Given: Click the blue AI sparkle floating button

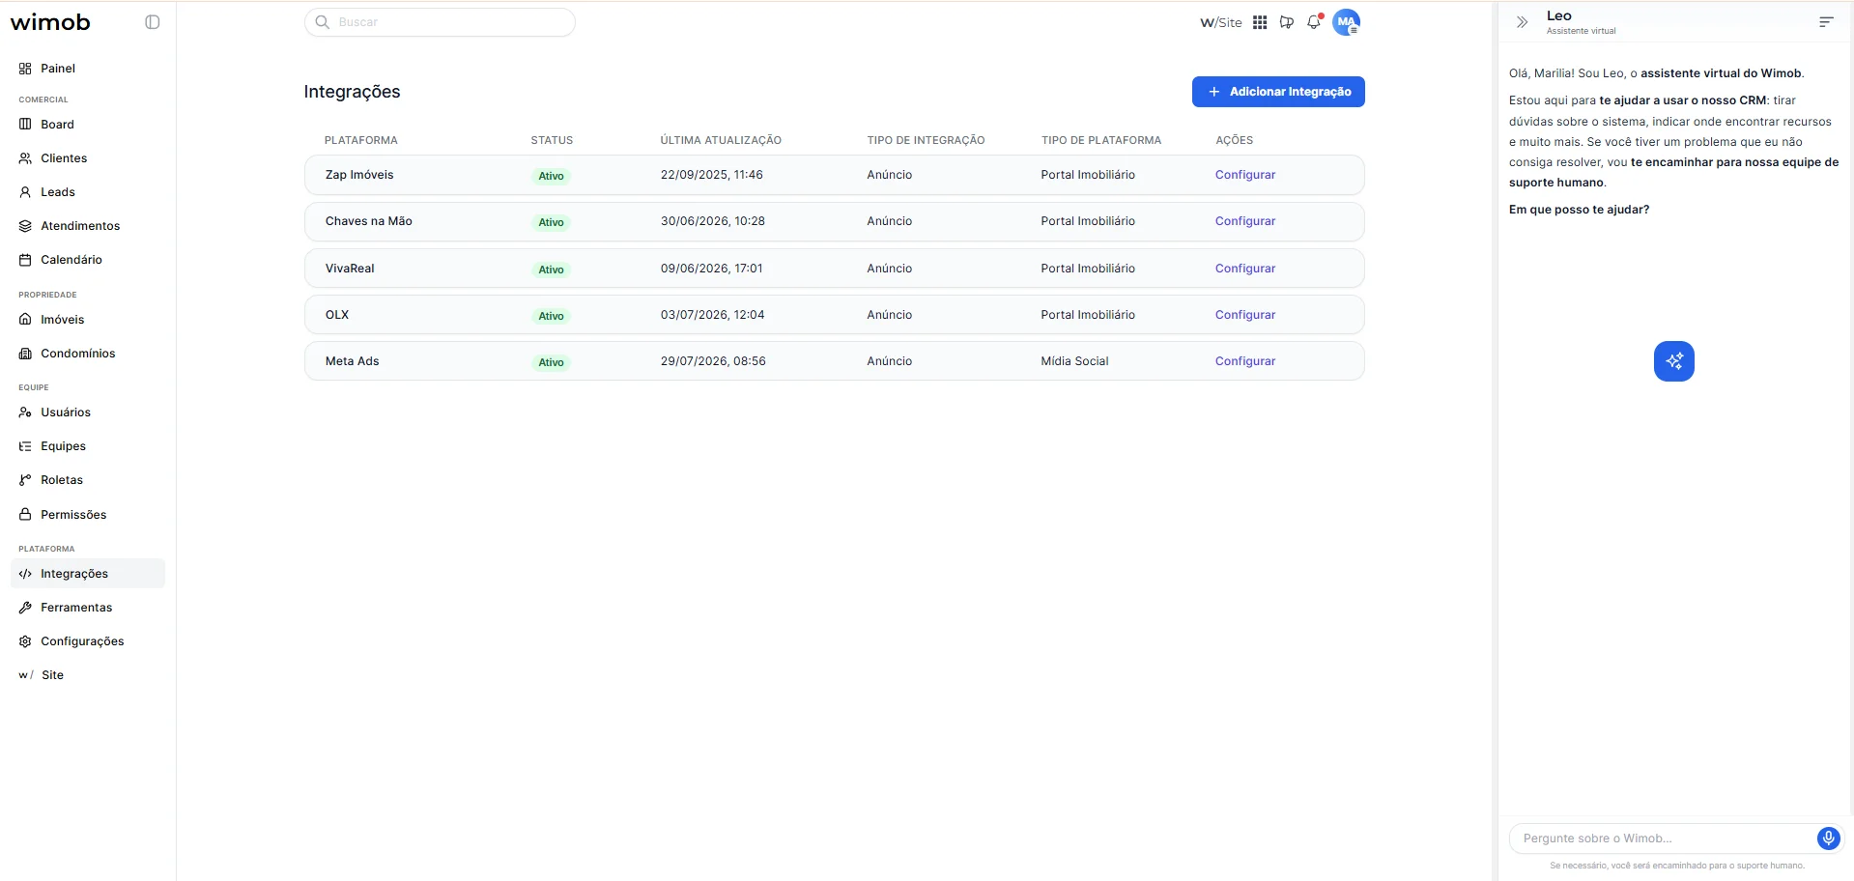Looking at the screenshot, I should point(1673,361).
